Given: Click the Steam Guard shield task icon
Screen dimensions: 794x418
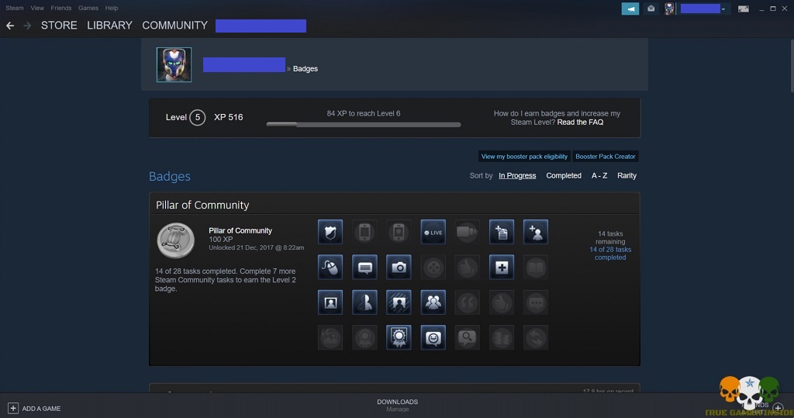Looking at the screenshot, I should 330,232.
